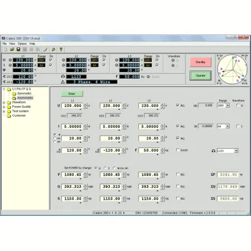Toggle the ALL checkbox for voltage U
This screenshot has height=251, width=251.
[x=178, y=105]
